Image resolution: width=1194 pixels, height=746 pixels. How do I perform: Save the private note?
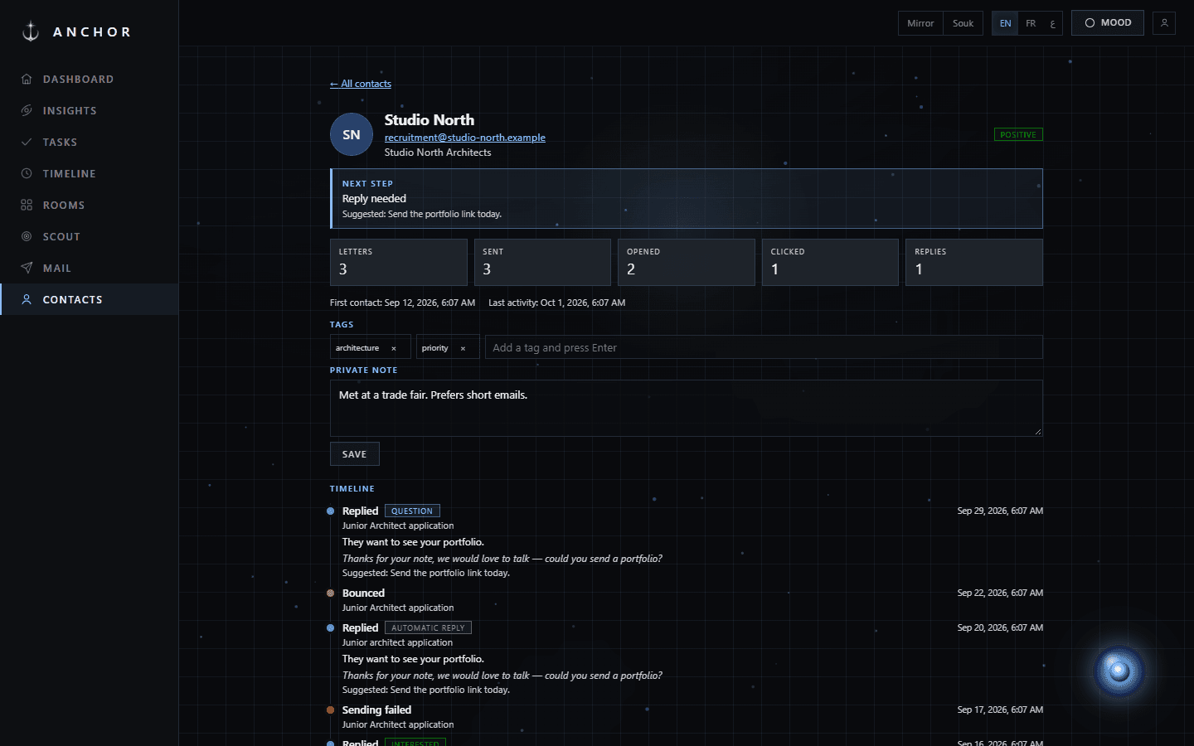tap(355, 454)
